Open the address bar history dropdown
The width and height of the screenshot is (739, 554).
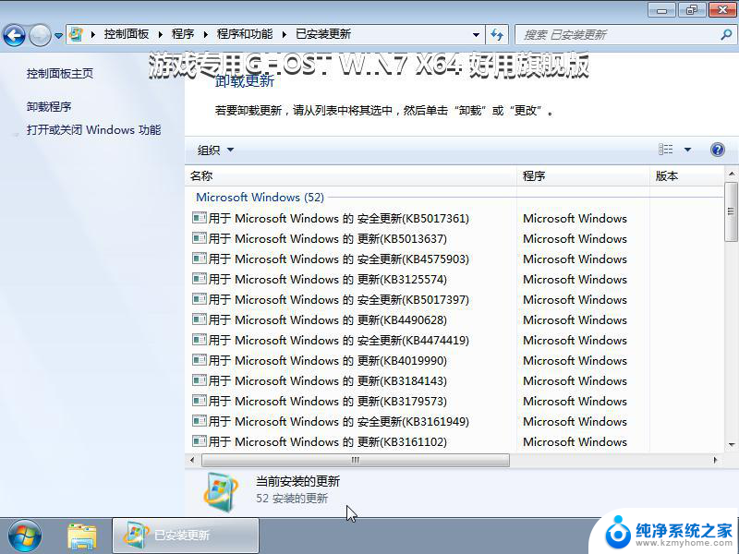476,35
